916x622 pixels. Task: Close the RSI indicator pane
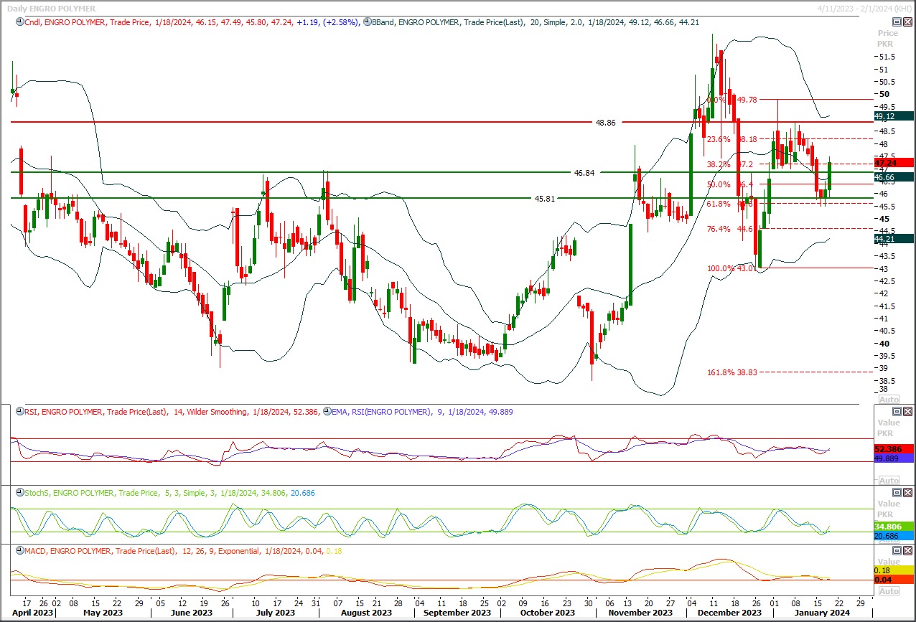(x=907, y=411)
